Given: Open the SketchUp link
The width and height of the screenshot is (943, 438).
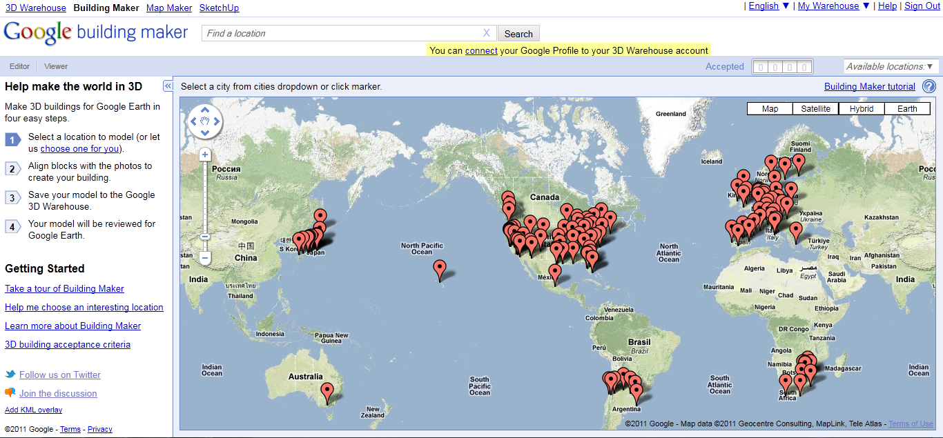Looking at the screenshot, I should (x=220, y=8).
